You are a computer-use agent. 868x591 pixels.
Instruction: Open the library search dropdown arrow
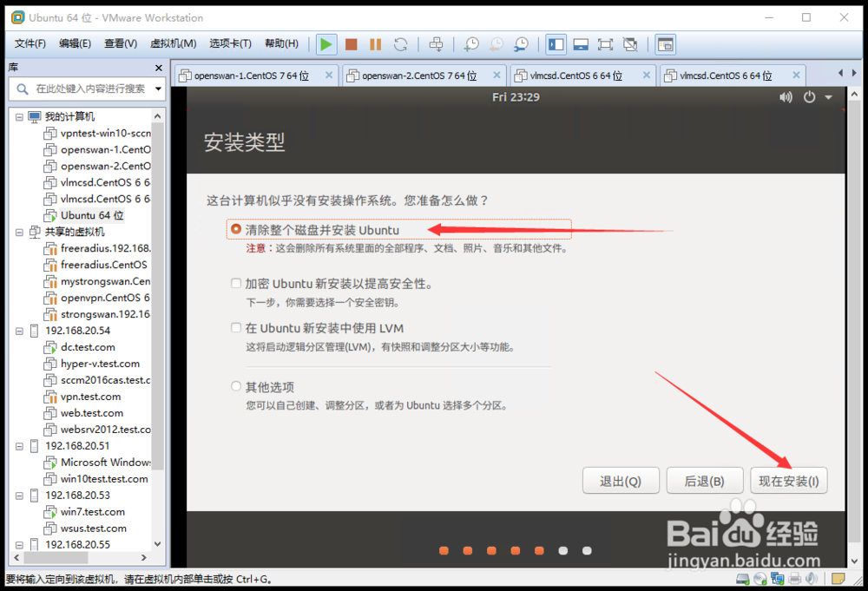tap(158, 89)
